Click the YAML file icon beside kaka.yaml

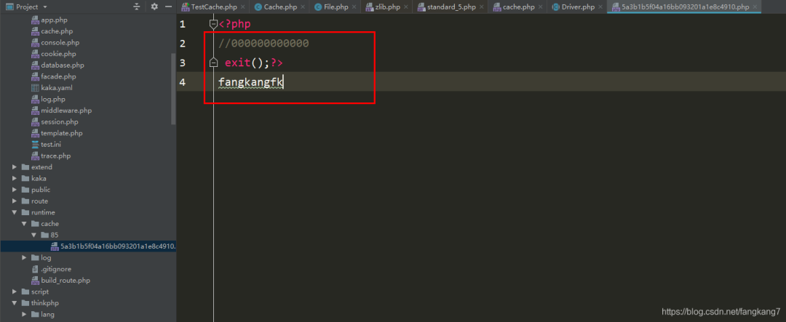[x=35, y=88]
